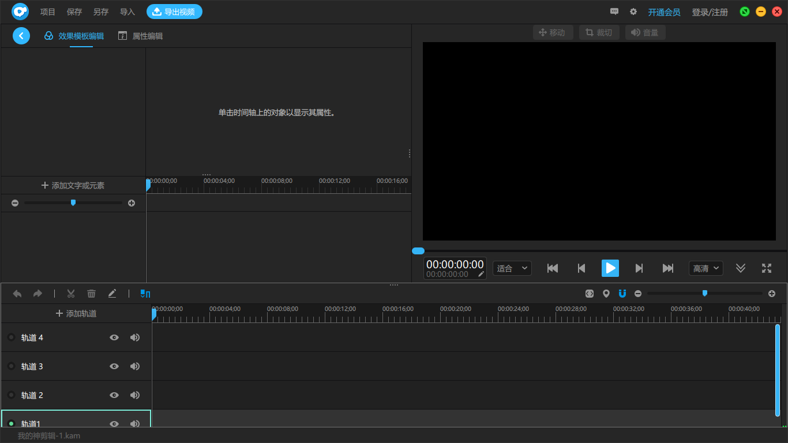Mute the audio of 轨道 4
This screenshot has height=443, width=788.
coord(135,337)
